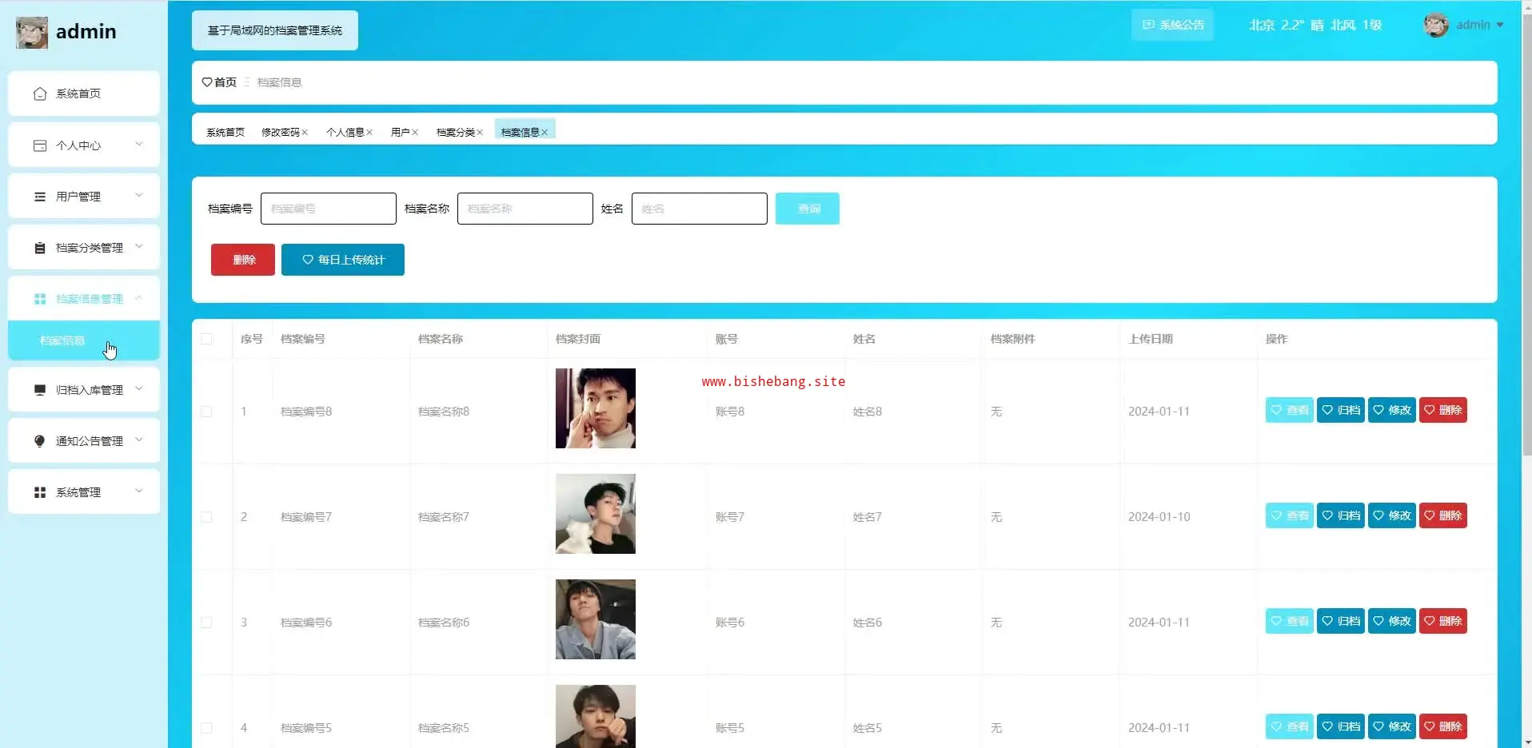View the record 档案编号8
This screenshot has width=1532, height=748.
click(1290, 410)
